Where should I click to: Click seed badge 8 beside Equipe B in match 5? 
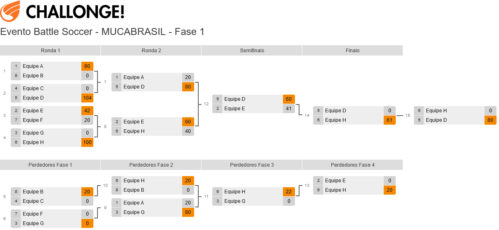pos(16,192)
